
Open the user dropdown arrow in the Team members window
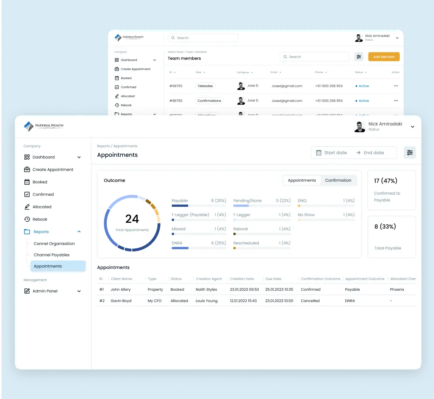coord(397,38)
